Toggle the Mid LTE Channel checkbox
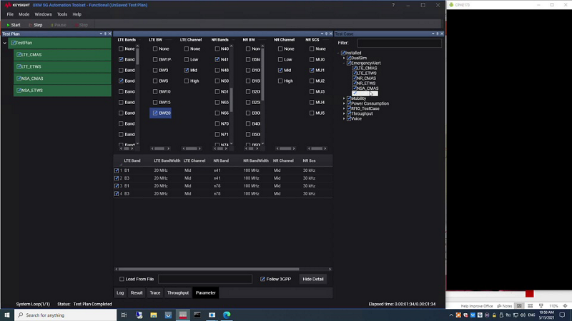Image resolution: width=572 pixels, height=321 pixels. [x=187, y=70]
